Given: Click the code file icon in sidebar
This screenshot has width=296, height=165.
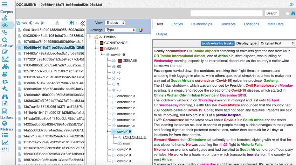Looking at the screenshot, I should pos(5,111).
